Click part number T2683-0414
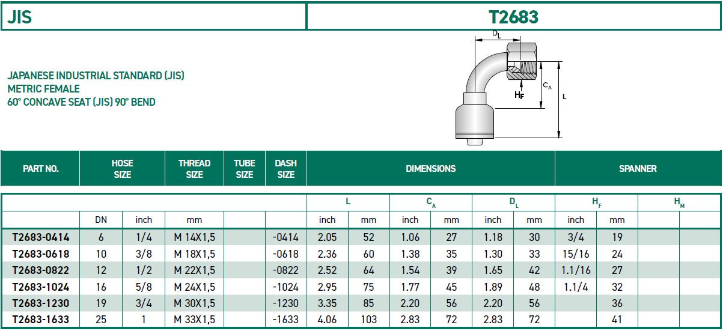This screenshot has height=331, width=723. [40, 237]
